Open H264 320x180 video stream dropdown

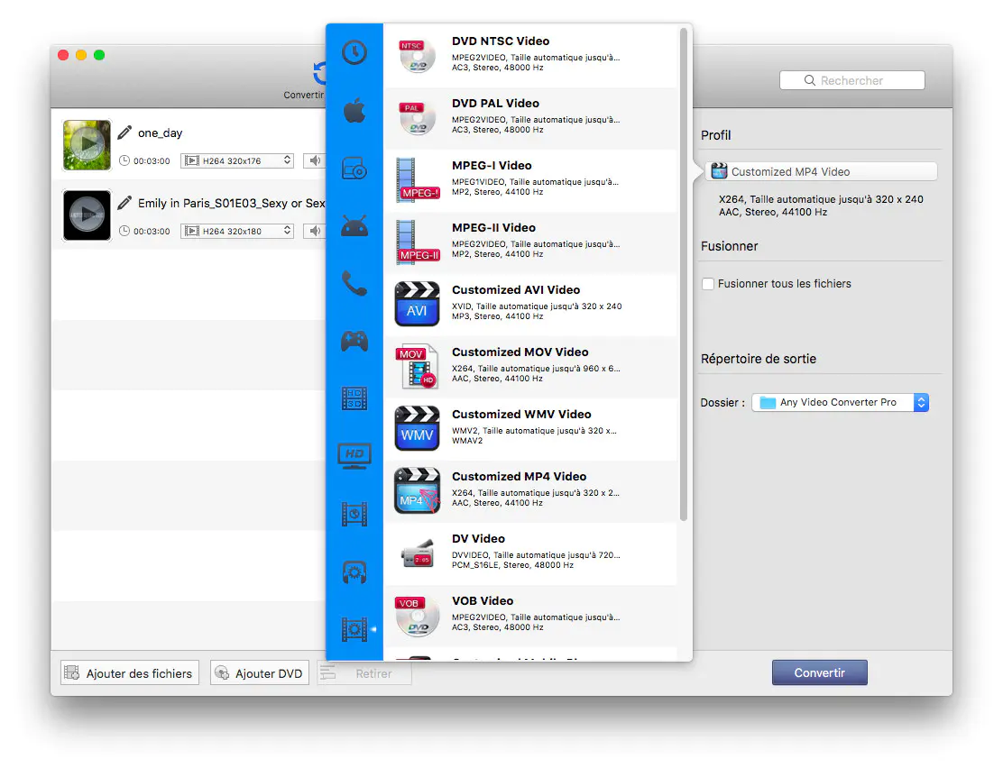click(x=237, y=231)
